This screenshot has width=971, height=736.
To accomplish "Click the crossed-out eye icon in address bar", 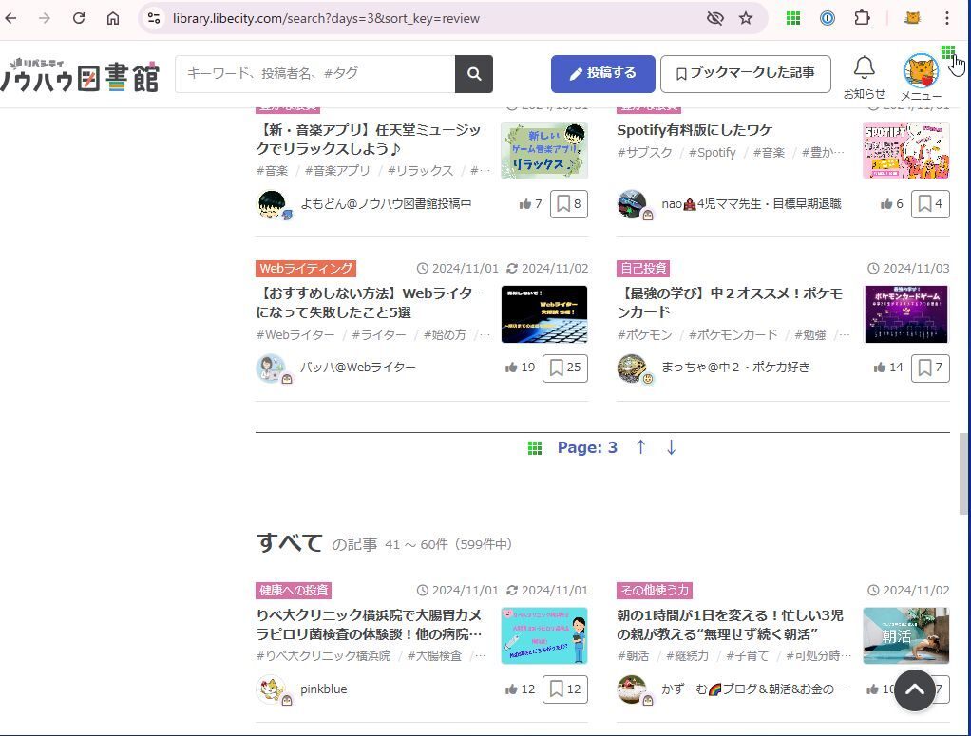I will pyautogui.click(x=715, y=18).
